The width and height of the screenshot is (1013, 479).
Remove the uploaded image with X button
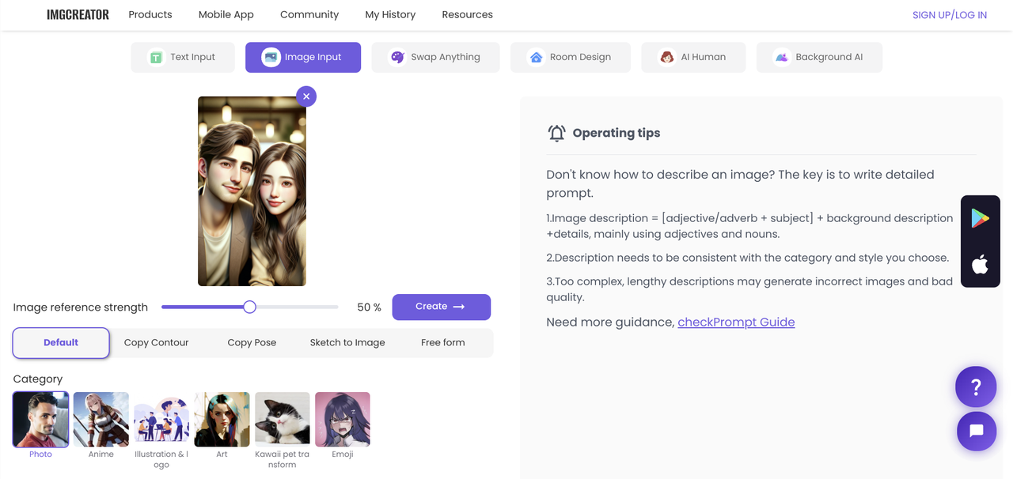tap(306, 96)
